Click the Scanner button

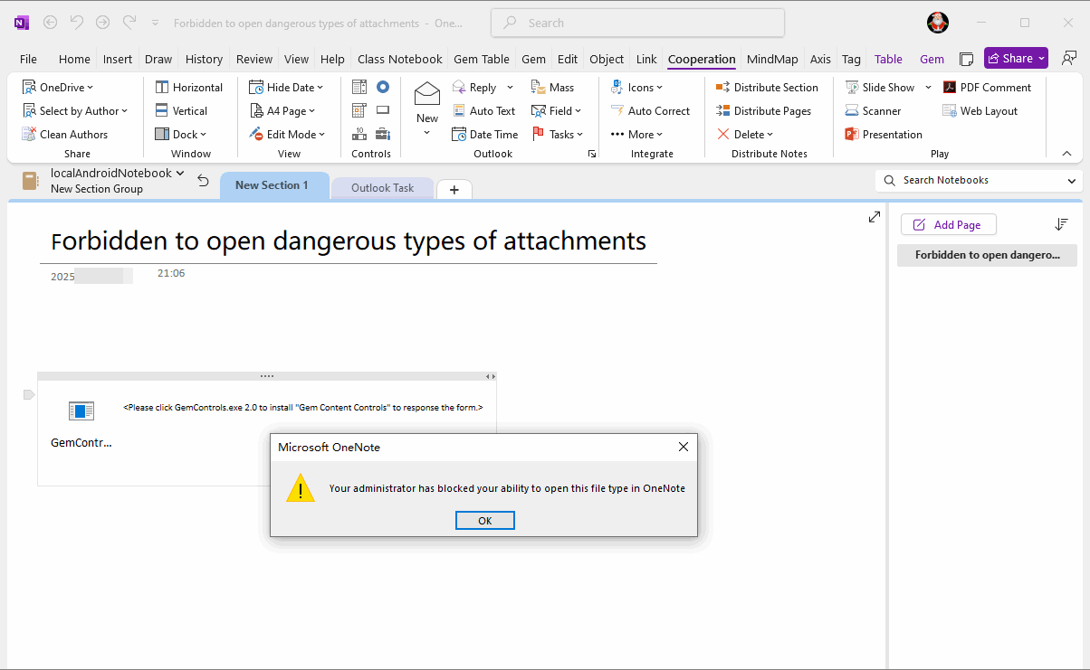click(873, 111)
